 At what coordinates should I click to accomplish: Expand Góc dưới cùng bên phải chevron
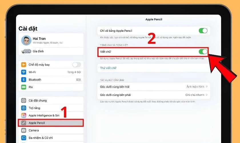click(207, 95)
